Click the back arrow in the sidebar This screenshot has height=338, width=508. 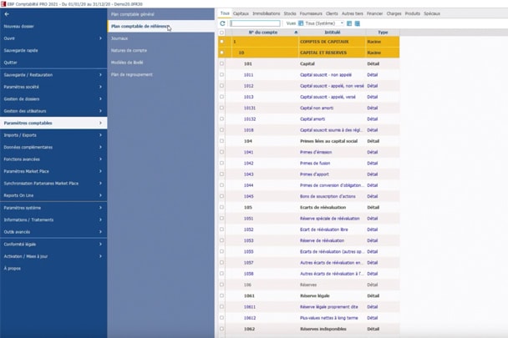(7, 14)
